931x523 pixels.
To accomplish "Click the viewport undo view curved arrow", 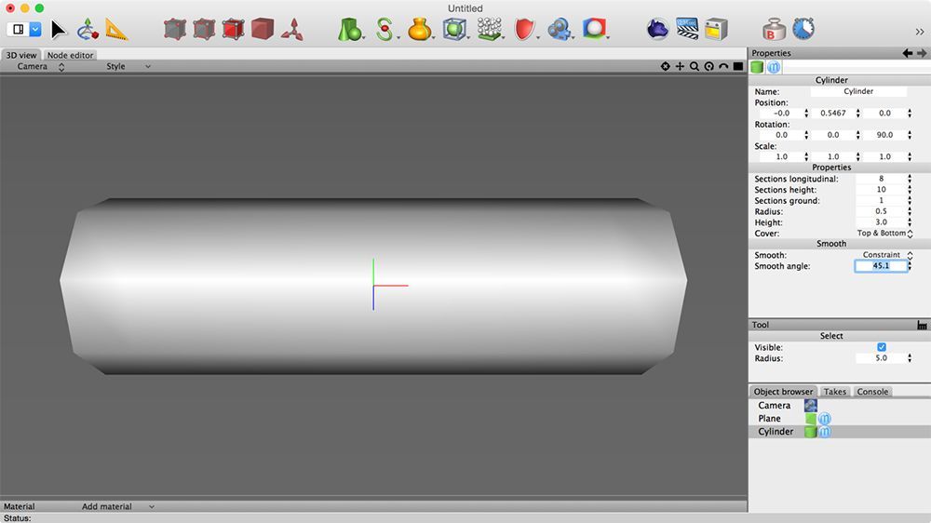I will point(723,66).
